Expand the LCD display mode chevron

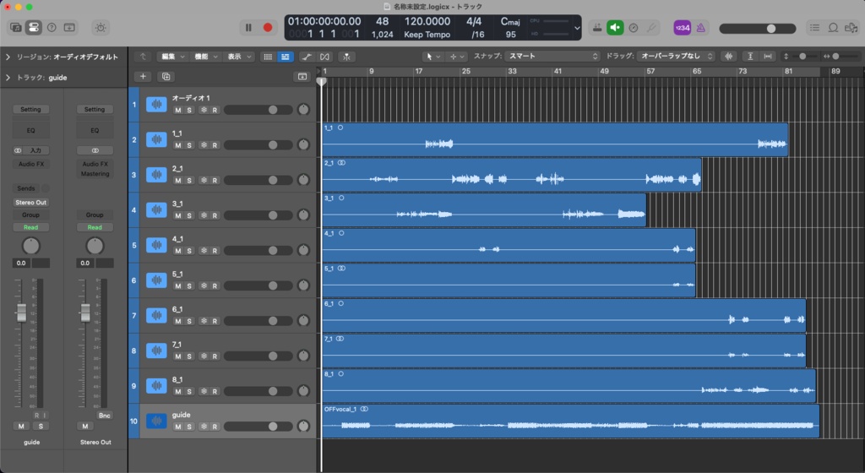pos(577,28)
